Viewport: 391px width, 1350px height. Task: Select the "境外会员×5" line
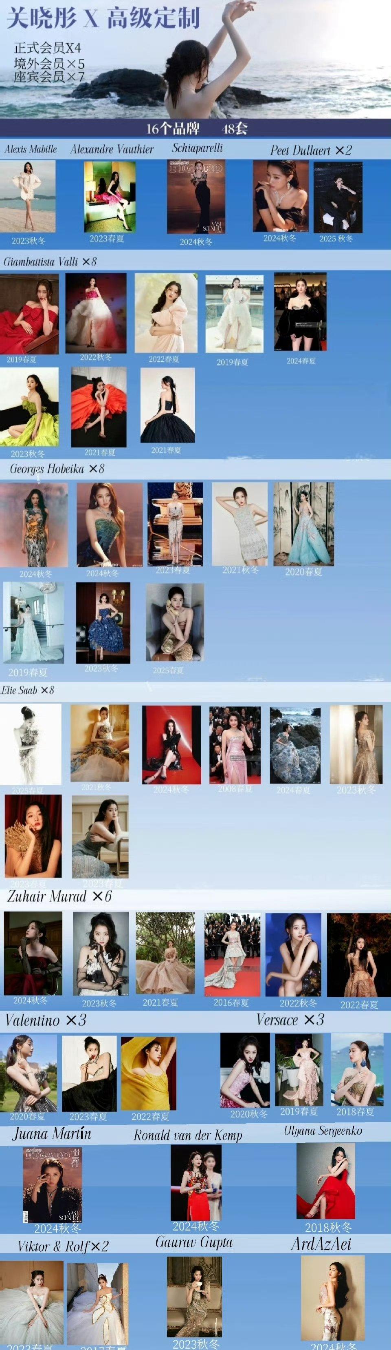[x=49, y=63]
